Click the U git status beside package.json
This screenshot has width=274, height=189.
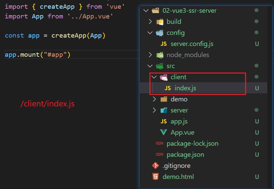coord(257,155)
